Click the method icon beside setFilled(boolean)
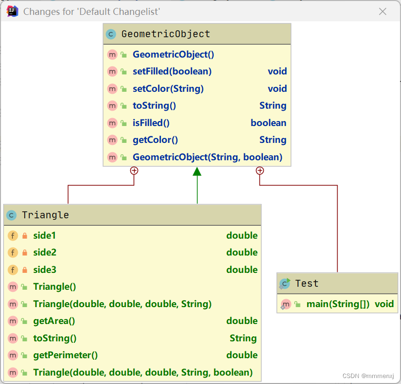The height and width of the screenshot is (384, 401). point(112,71)
